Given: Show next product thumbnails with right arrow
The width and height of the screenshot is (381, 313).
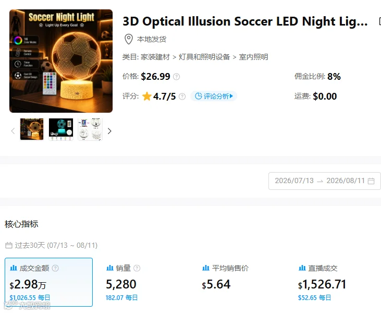Looking at the screenshot, I should [109, 131].
